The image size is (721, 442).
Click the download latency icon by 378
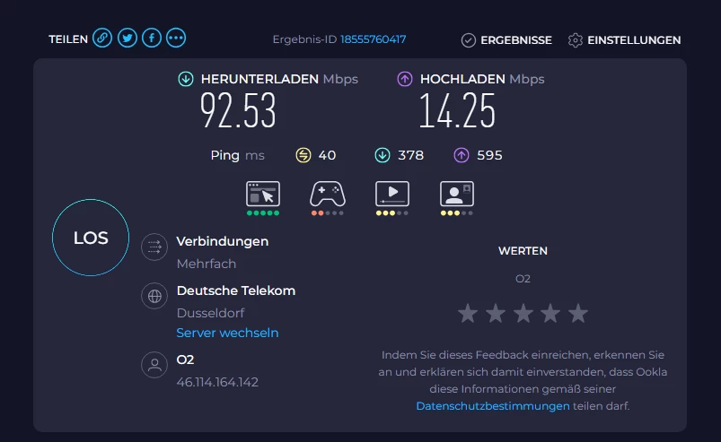382,155
